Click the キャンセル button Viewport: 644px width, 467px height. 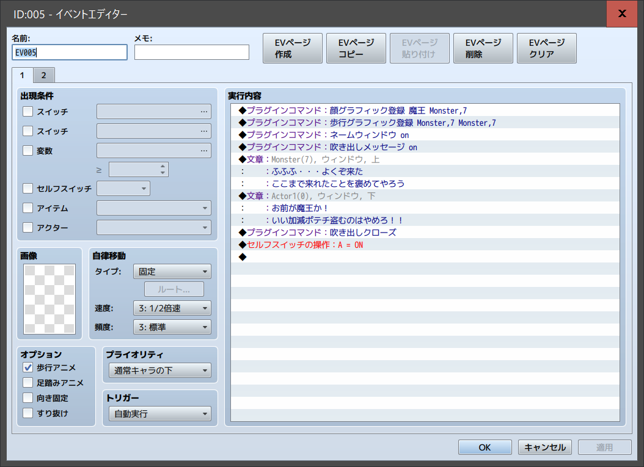(x=545, y=447)
